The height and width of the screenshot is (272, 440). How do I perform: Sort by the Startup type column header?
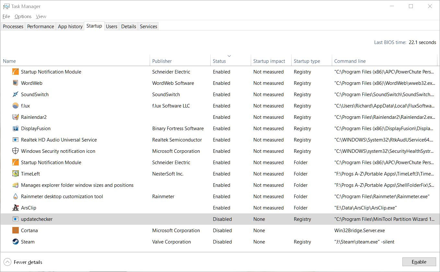click(312, 61)
